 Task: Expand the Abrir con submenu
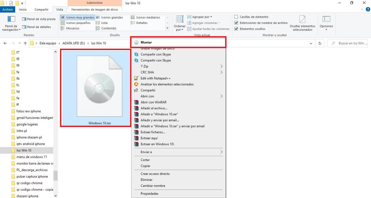coord(178,96)
